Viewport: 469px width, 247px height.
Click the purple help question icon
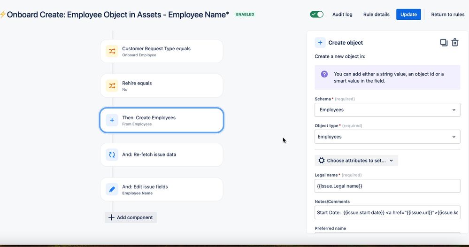coord(324,74)
